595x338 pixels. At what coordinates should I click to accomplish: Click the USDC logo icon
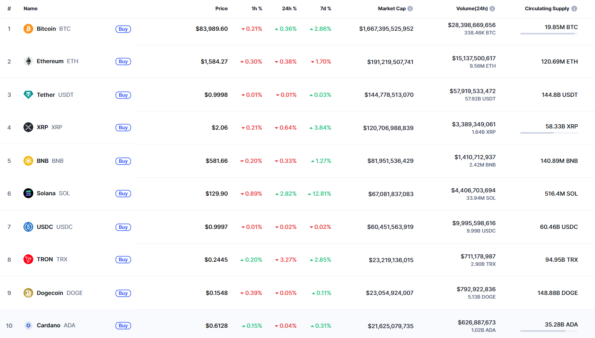[x=28, y=227]
